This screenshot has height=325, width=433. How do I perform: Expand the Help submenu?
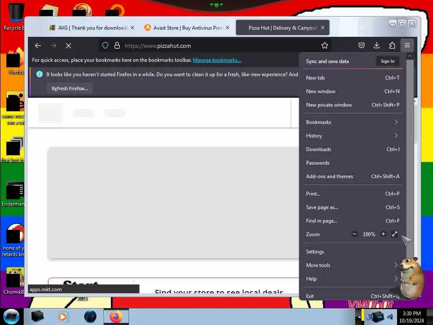pos(353,279)
